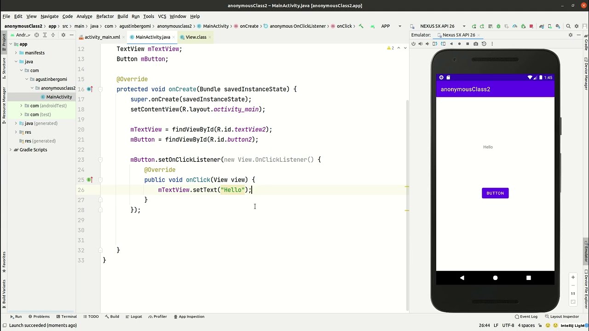Open IDE settings gear in main toolbar
This screenshot has width=589, height=331.
[577, 26]
